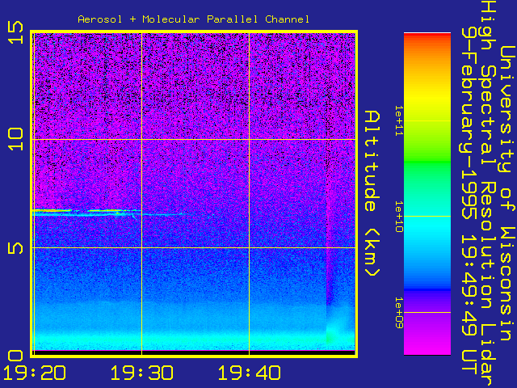Viewport: 517px width, 388px height.
Task: Click the bright cloud layer near 6.7 km
Action: 87,212
